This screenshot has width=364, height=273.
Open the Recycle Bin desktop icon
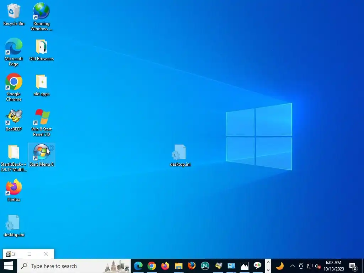14,14
